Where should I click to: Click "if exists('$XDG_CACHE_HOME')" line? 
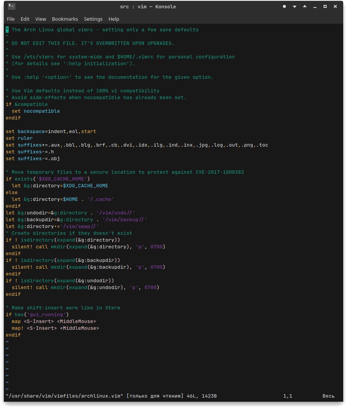[48, 179]
